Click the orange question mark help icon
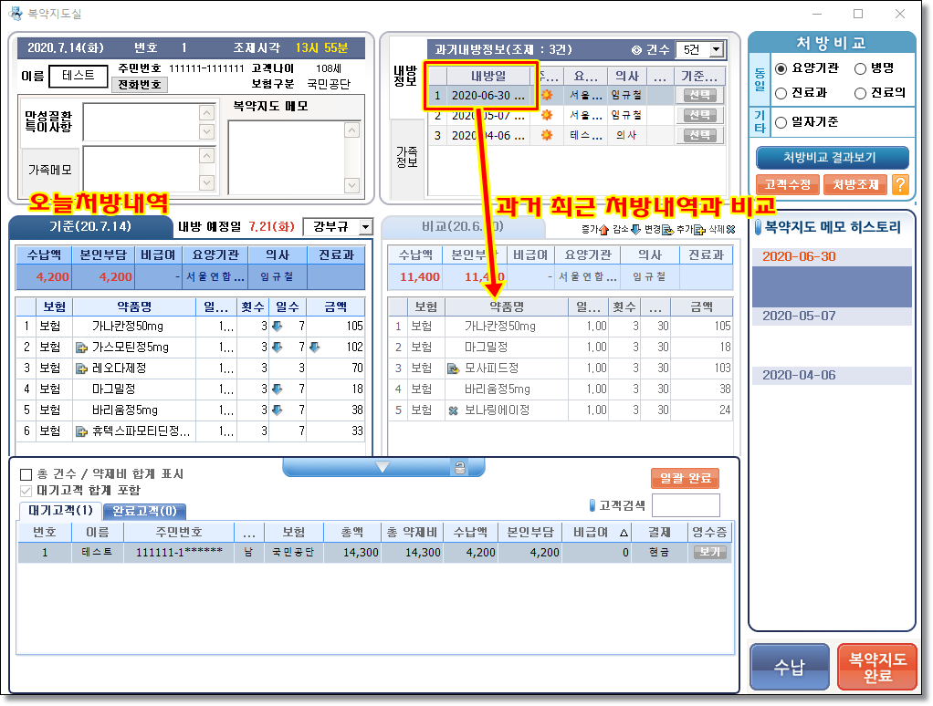Screen dimensions: 933x706 (900, 184)
